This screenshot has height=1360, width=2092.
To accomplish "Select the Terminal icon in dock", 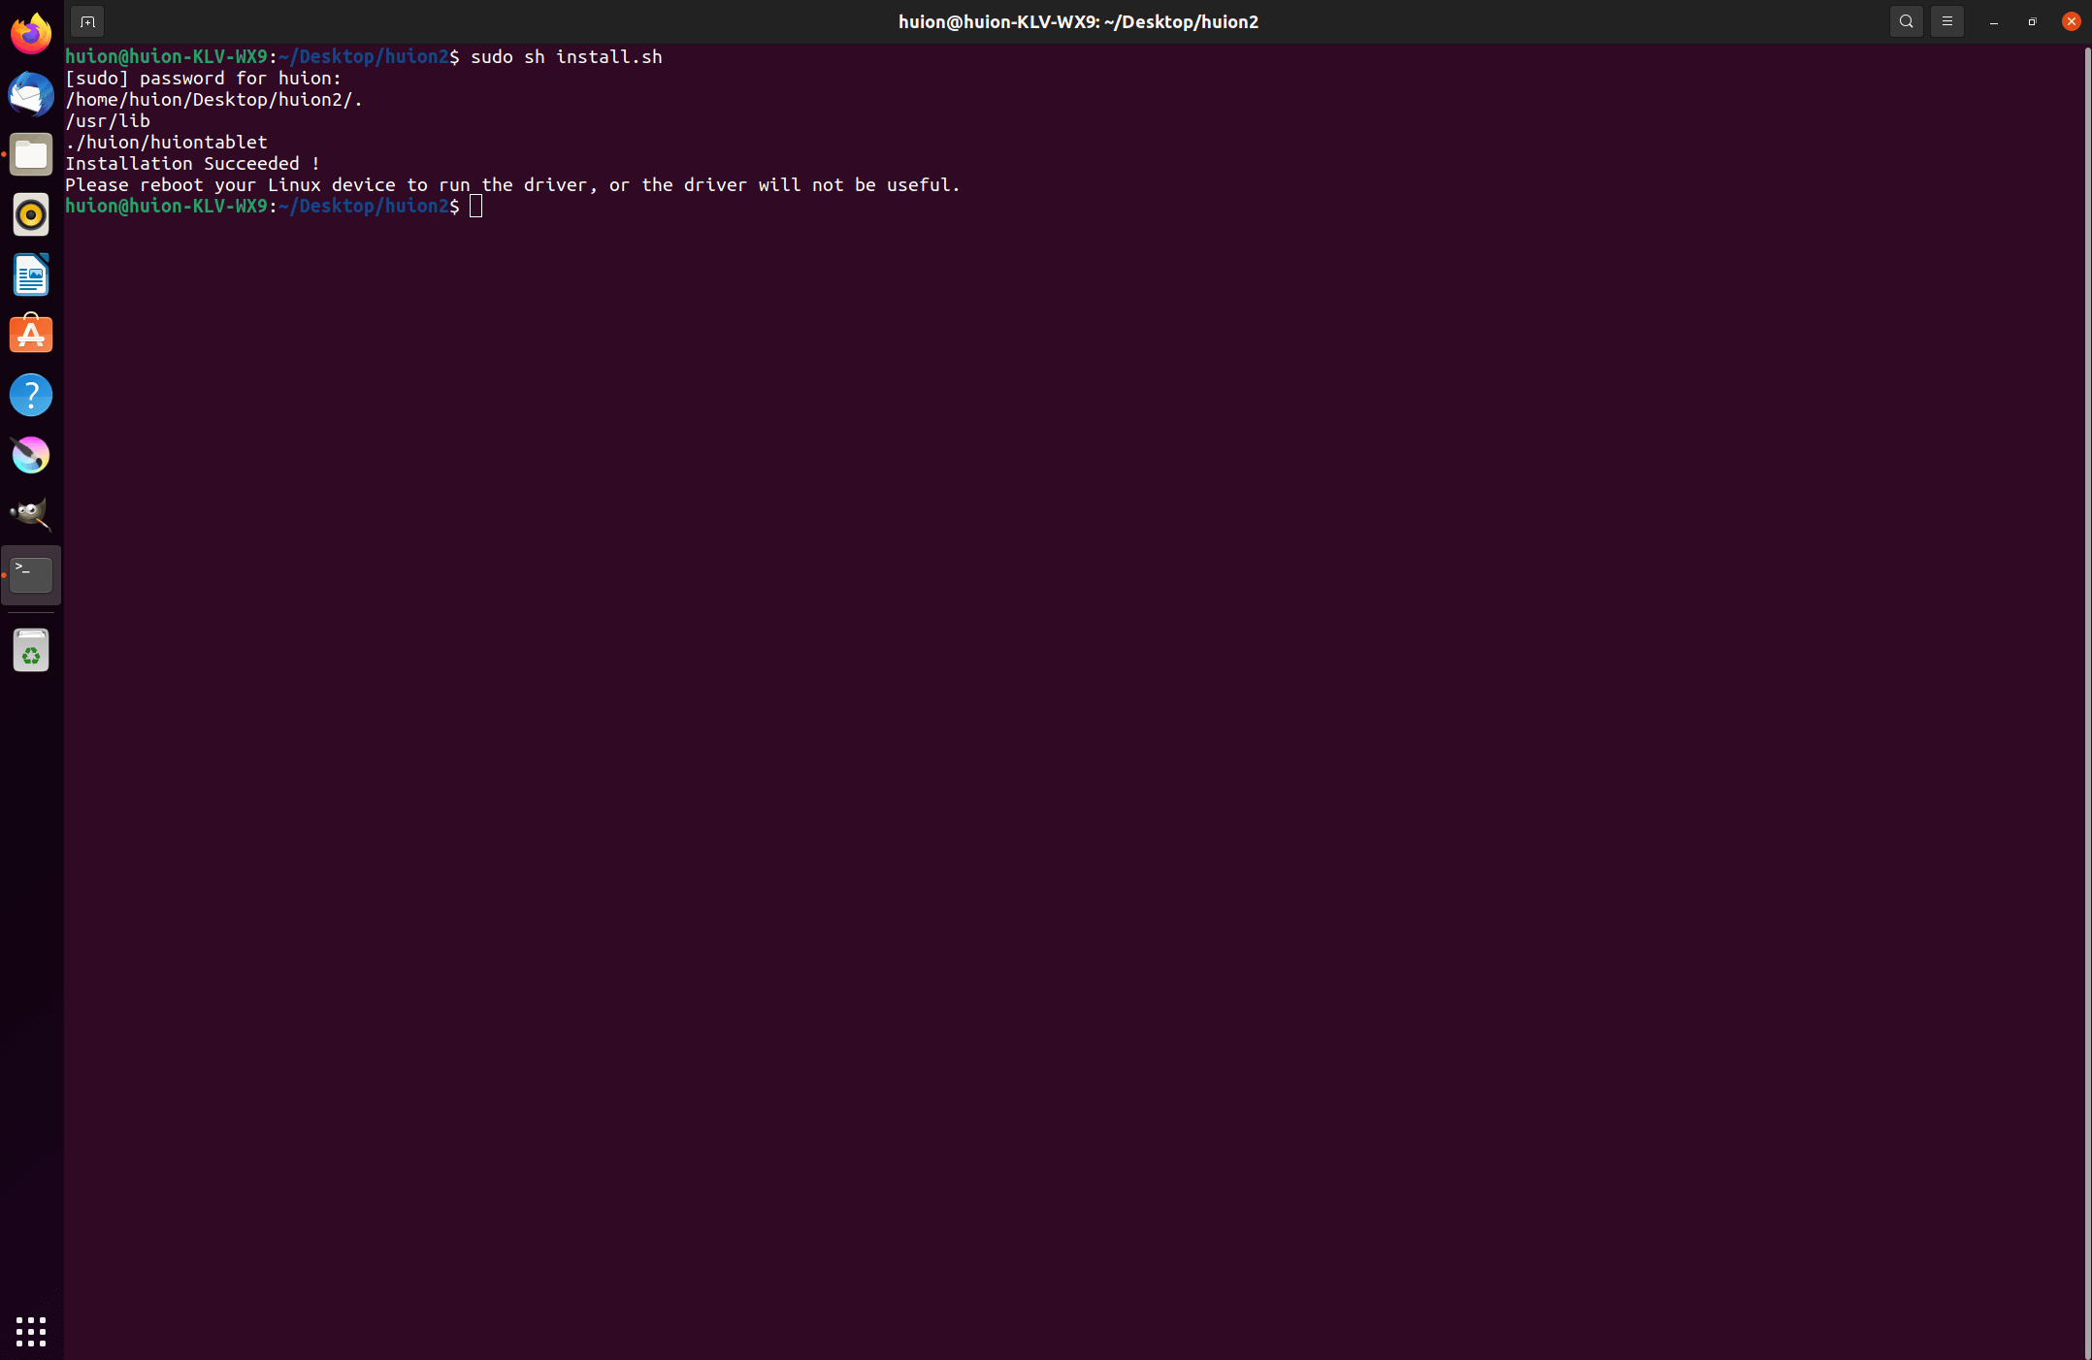I will [31, 575].
